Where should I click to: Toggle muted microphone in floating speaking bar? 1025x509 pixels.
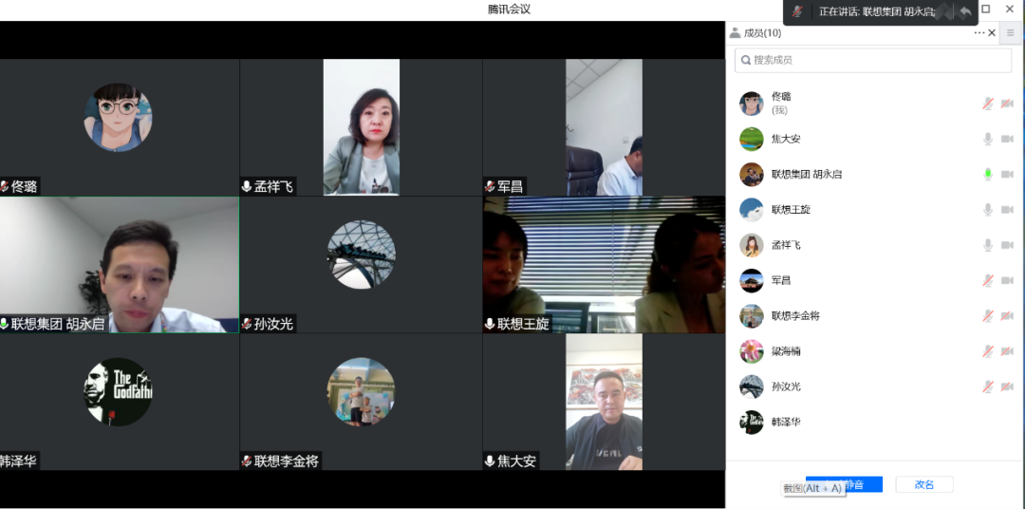click(x=797, y=11)
